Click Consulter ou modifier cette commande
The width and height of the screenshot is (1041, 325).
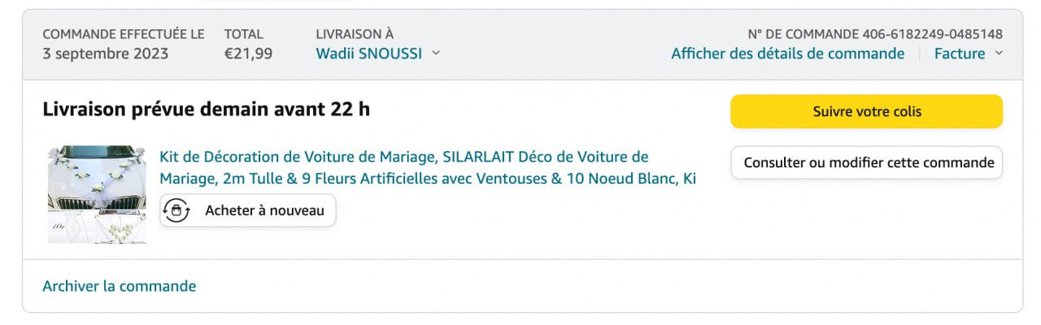click(x=866, y=162)
